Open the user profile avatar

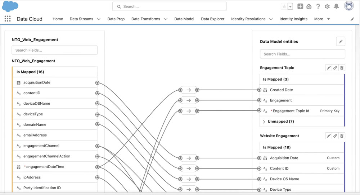[x=349, y=6]
